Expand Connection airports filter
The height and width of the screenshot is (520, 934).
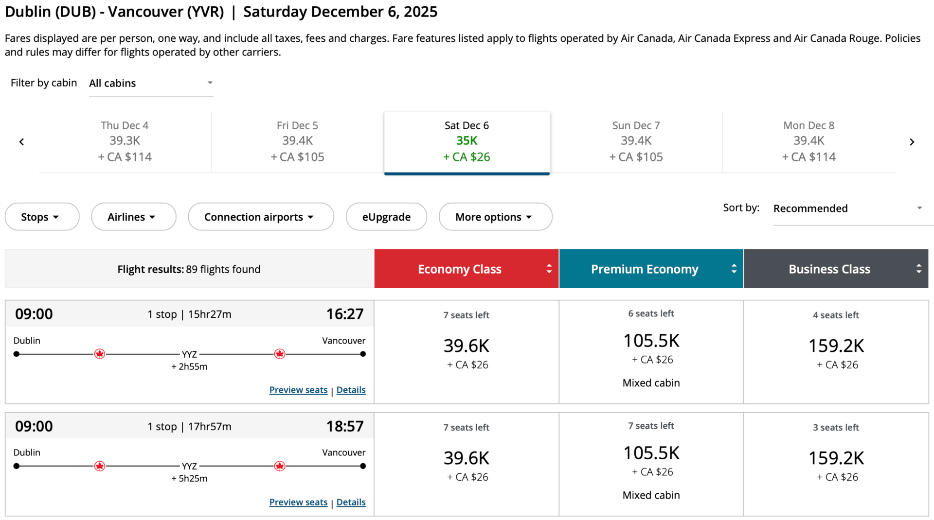click(261, 217)
